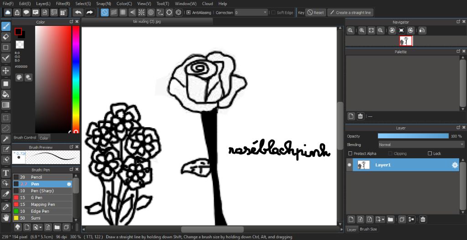
Task: Enable Soft Edge checkbox
Action: tap(273, 12)
